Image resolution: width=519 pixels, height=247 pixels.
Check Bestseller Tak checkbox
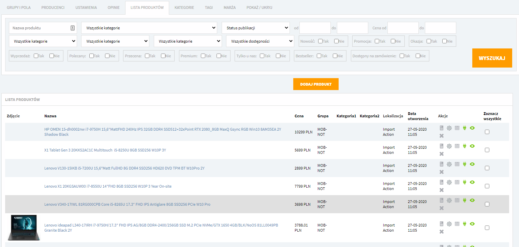point(319,56)
